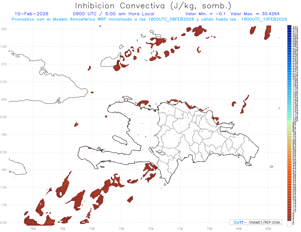The image size is (301, 232).
Task: Click the 18N latitude label
Action: click(x=4, y=170)
